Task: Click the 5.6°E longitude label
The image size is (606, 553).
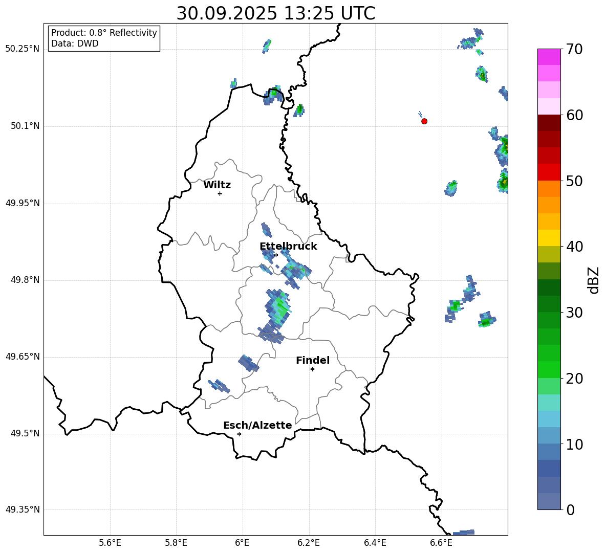Action: click(x=110, y=543)
